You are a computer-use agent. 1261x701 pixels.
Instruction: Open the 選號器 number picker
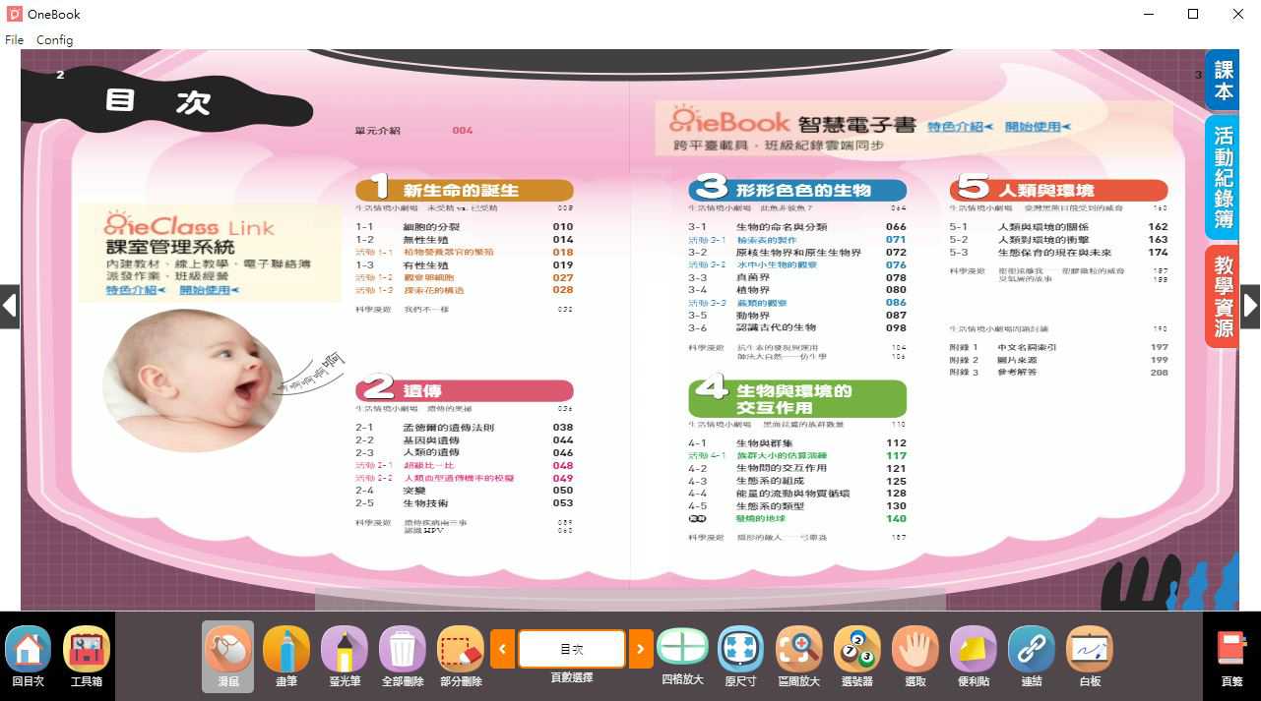[856, 656]
